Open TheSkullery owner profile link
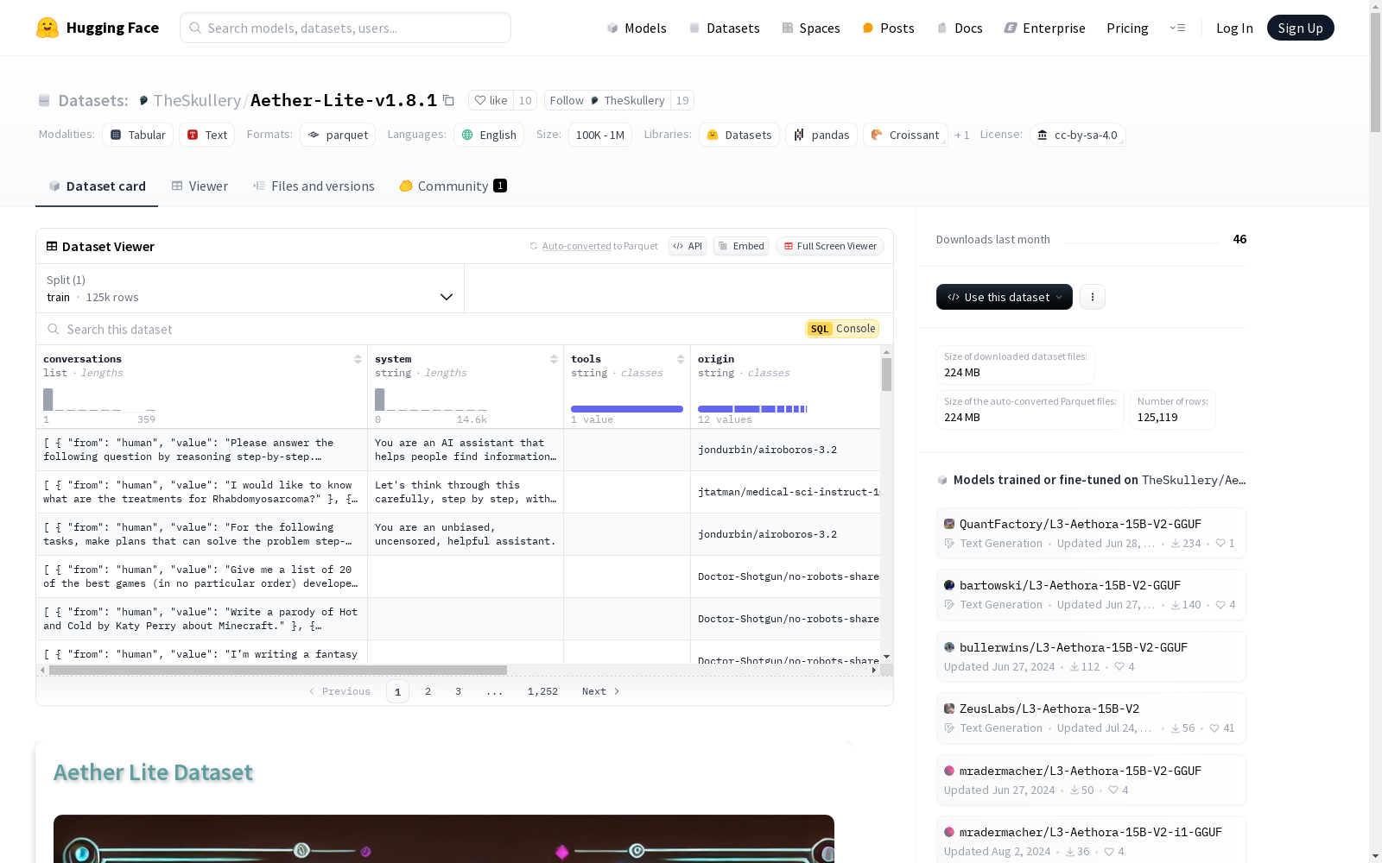The height and width of the screenshot is (863, 1382). [x=197, y=100]
